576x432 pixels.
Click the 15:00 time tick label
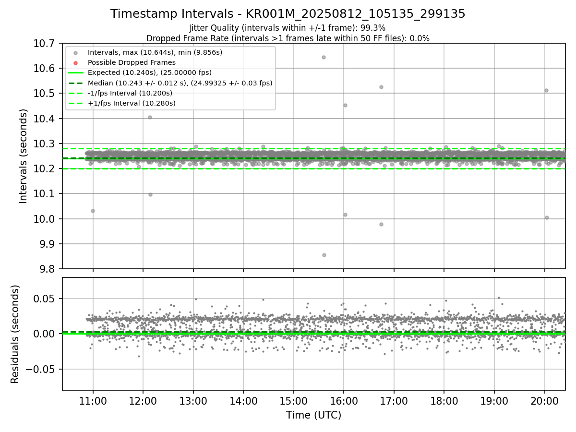tap(293, 400)
